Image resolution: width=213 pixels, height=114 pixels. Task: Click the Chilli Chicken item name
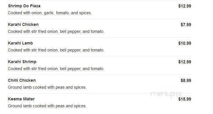[22, 80]
